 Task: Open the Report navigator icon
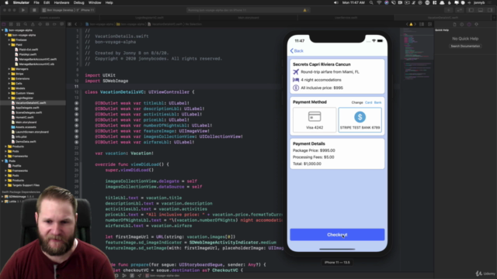pyautogui.click(x=62, y=24)
